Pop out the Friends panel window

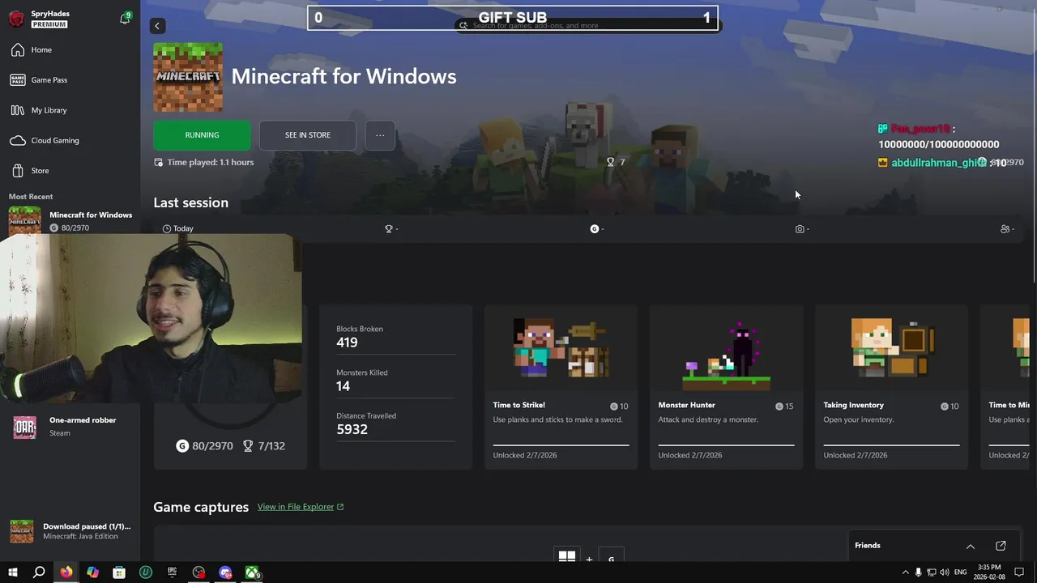1001,546
